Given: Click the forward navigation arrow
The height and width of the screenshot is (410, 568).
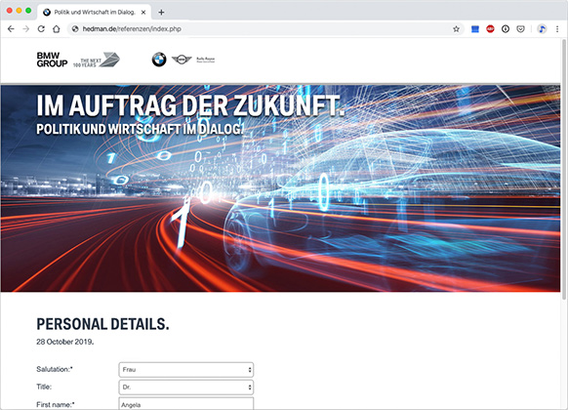Looking at the screenshot, I should point(26,29).
